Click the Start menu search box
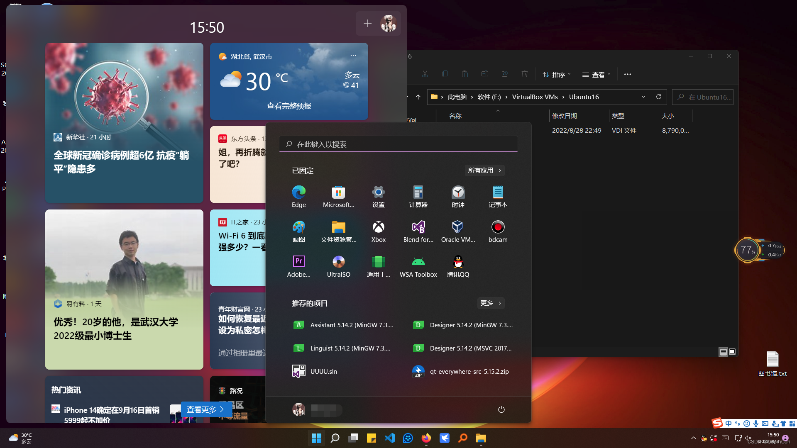Screen dimensions: 797x448 tap(398, 144)
